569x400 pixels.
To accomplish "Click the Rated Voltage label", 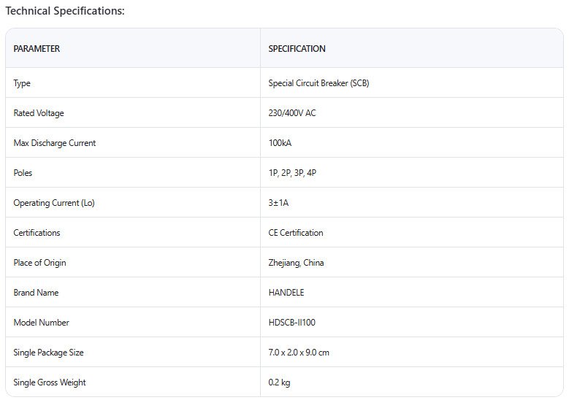I will coord(39,113).
